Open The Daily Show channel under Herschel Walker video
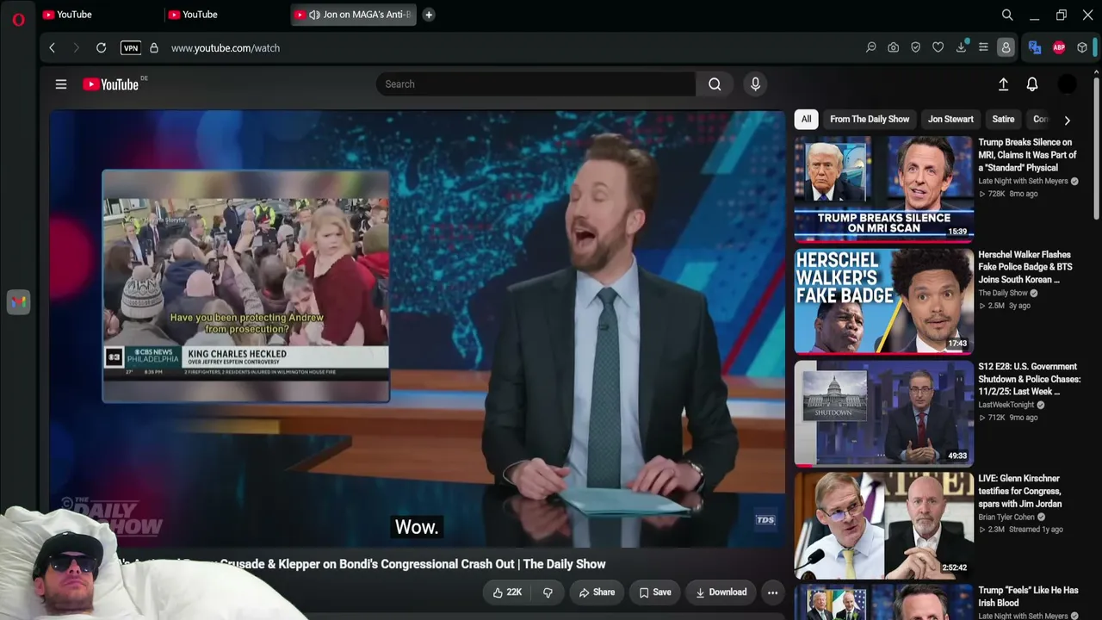The width and height of the screenshot is (1102, 620). [x=1003, y=293]
